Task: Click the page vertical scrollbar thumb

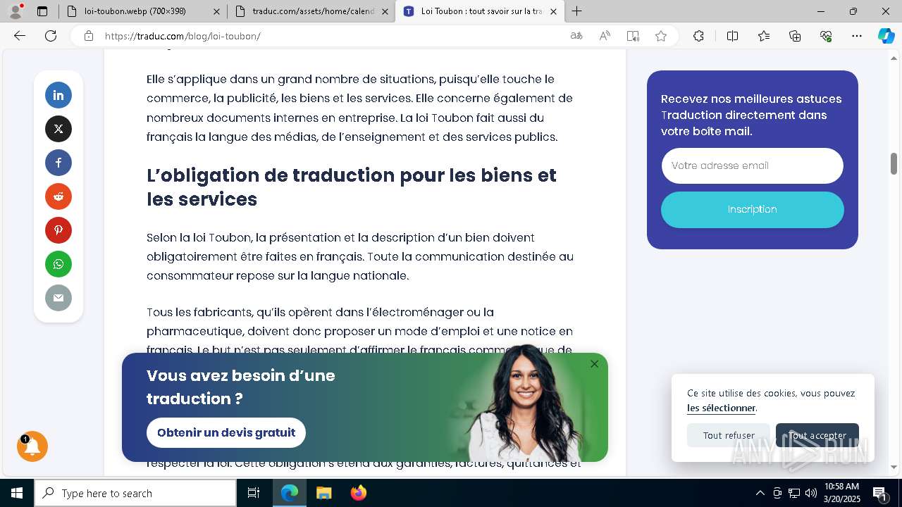Action: click(x=894, y=163)
